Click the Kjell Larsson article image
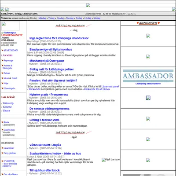The width and height of the screenshot is (176, 176). tap(111, 160)
